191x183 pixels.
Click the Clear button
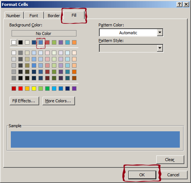pos(170,160)
